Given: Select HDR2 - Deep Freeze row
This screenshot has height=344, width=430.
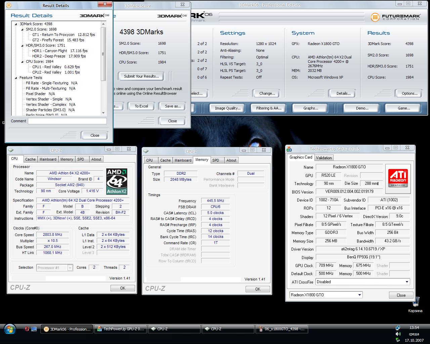Looking at the screenshot, I should click(59, 56).
